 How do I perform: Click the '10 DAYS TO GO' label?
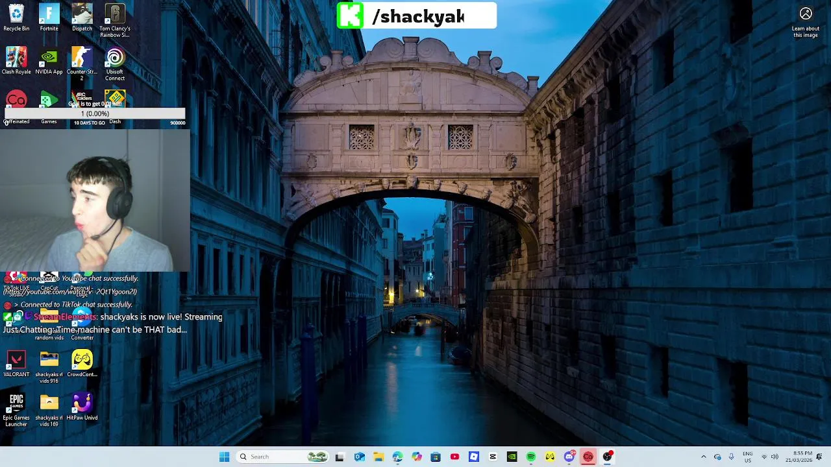(89, 123)
